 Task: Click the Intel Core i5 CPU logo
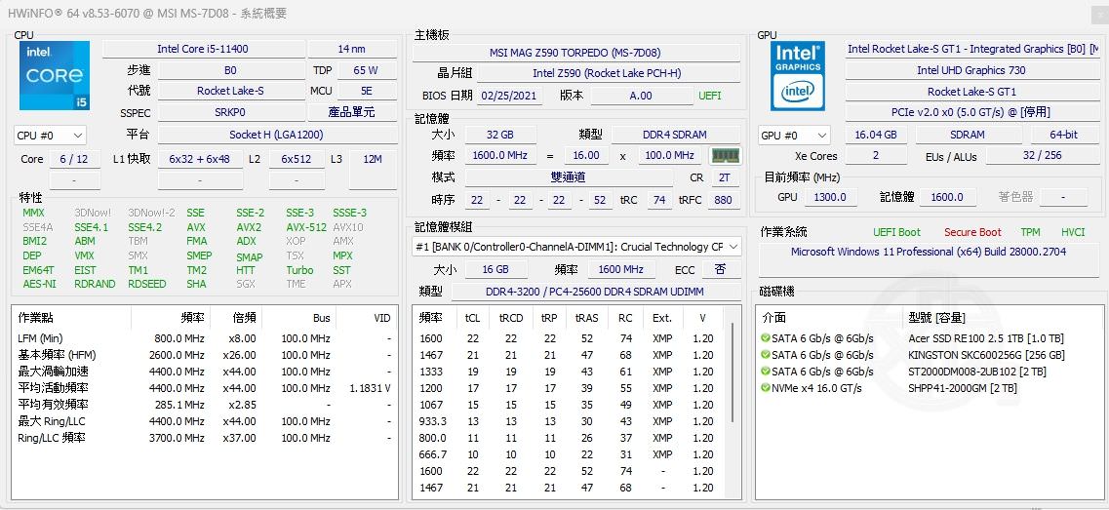click(x=55, y=75)
